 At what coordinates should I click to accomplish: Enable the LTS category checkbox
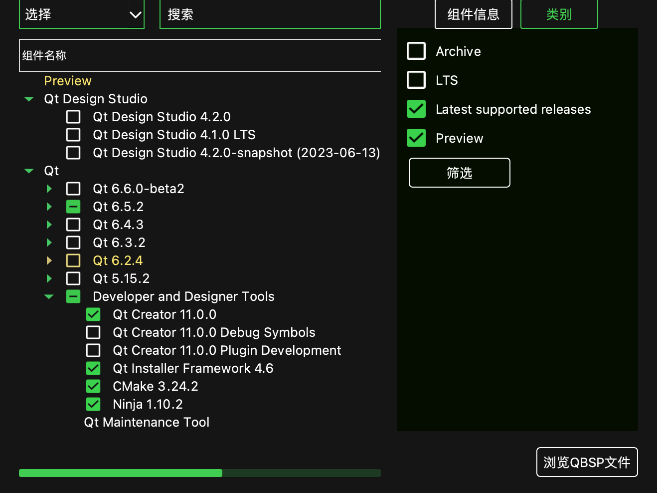(416, 80)
